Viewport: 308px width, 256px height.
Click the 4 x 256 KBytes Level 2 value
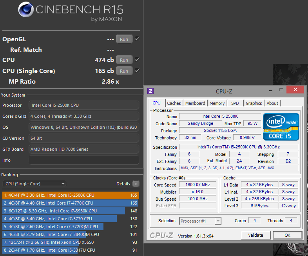click(x=259, y=199)
